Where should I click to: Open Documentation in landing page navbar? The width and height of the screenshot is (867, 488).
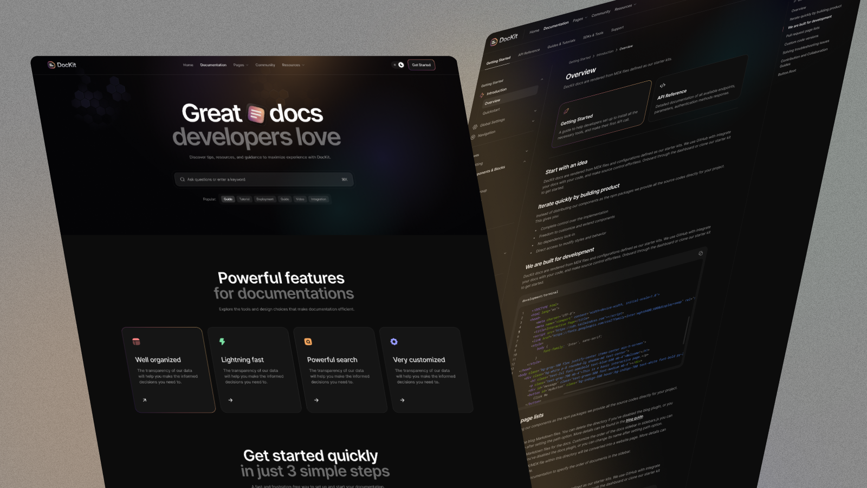tap(213, 65)
